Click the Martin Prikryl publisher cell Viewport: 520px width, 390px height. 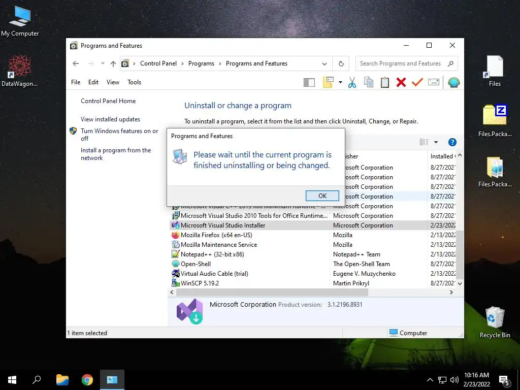[x=351, y=283]
